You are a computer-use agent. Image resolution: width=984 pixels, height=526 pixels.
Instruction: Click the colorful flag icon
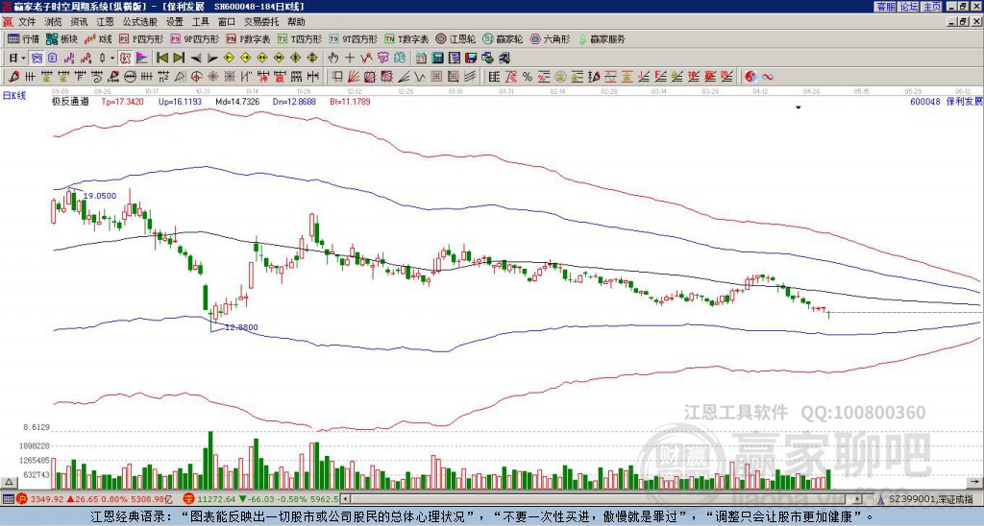[142, 59]
